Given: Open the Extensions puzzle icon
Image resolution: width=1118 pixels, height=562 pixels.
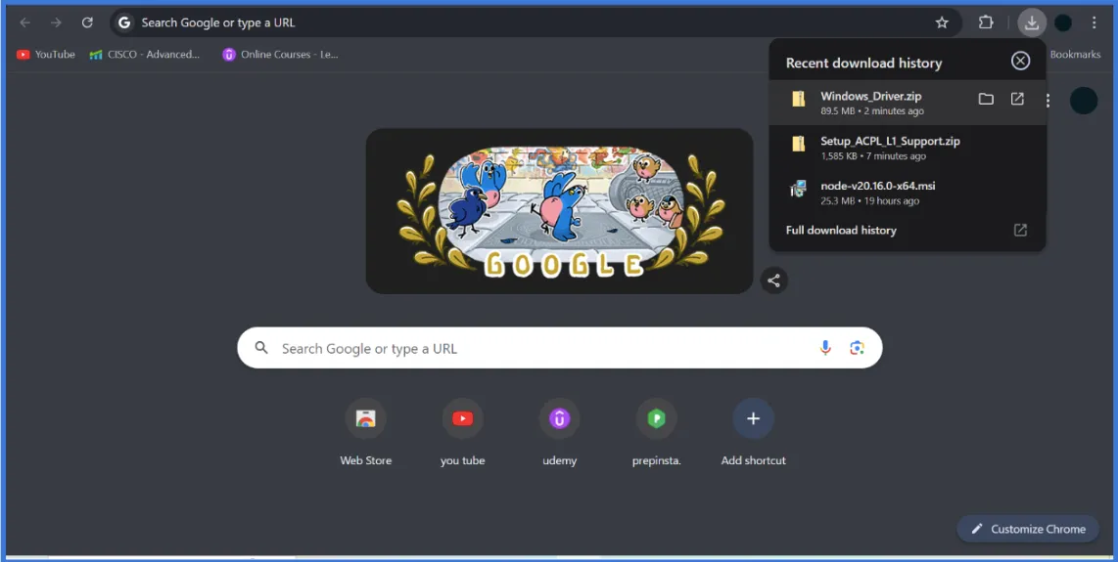Looking at the screenshot, I should click(986, 22).
